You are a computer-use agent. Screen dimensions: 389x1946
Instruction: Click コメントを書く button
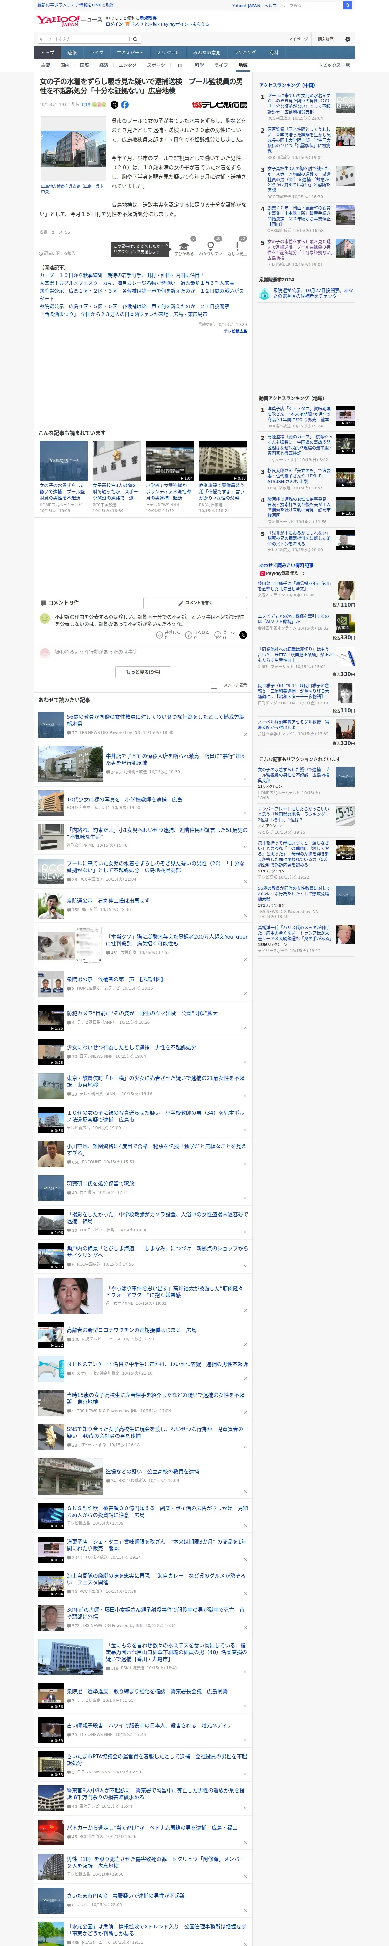195,603
